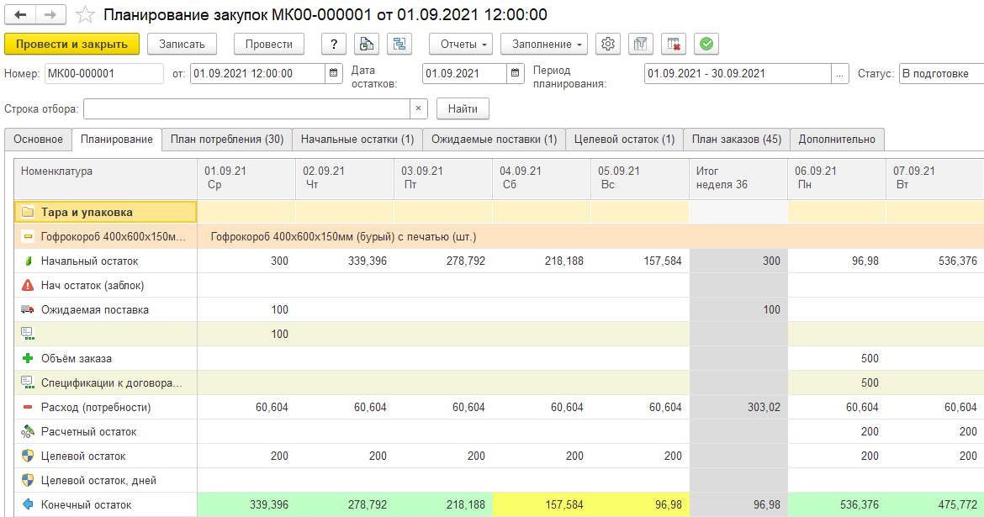Screen dimensions: 984x517
Task: Clear Строка отбора with the × button
Action: click(419, 108)
